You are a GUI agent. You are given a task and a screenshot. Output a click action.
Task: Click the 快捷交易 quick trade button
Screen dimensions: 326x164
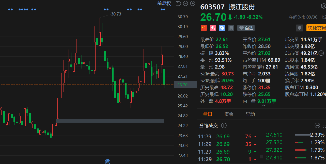(x=316, y=28)
